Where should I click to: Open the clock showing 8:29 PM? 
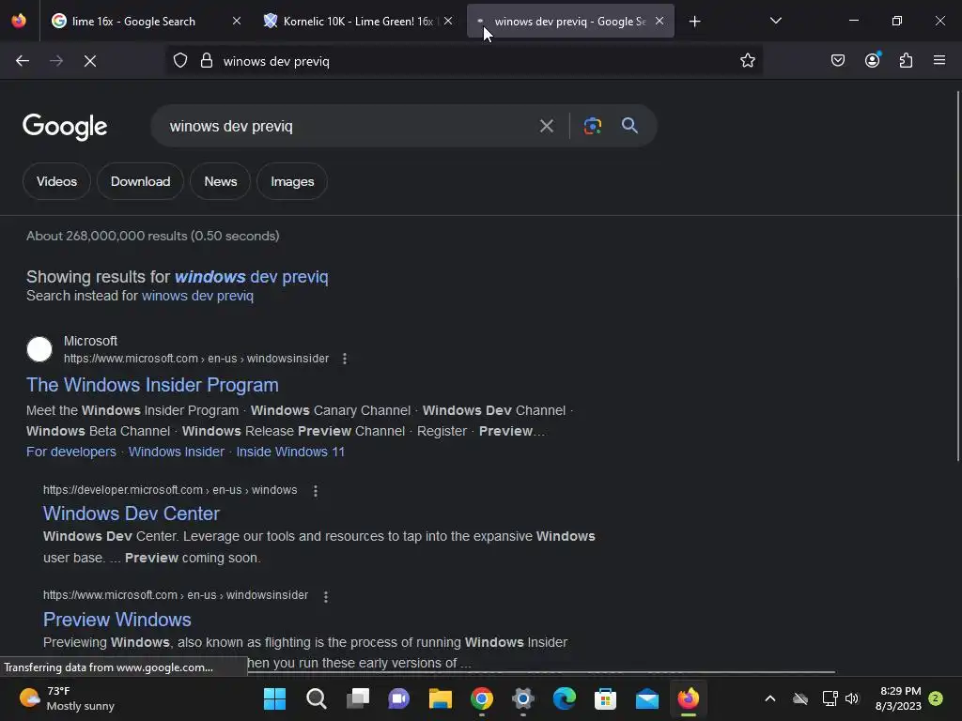(898, 698)
